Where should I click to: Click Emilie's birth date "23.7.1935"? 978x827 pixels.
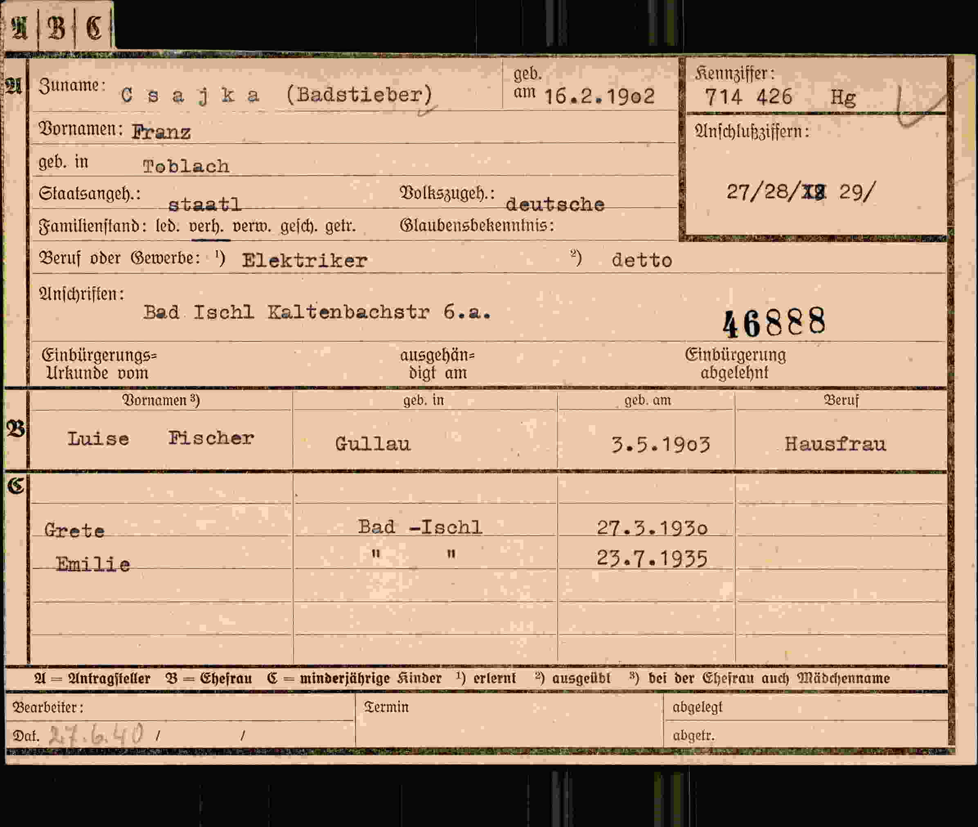click(x=652, y=559)
